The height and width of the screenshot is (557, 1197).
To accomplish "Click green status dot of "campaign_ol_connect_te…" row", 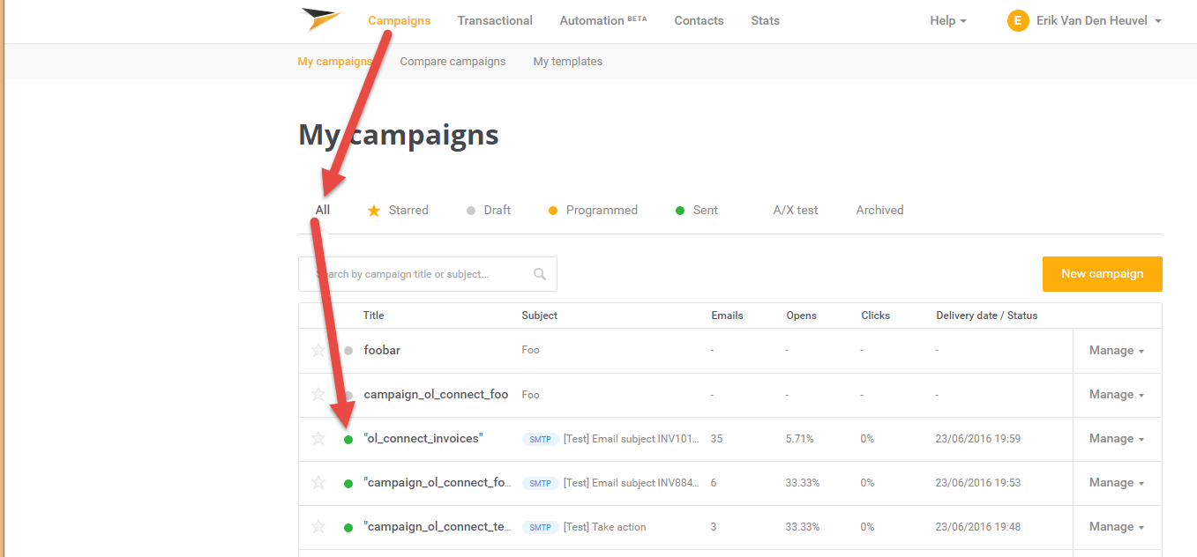I will tap(348, 528).
